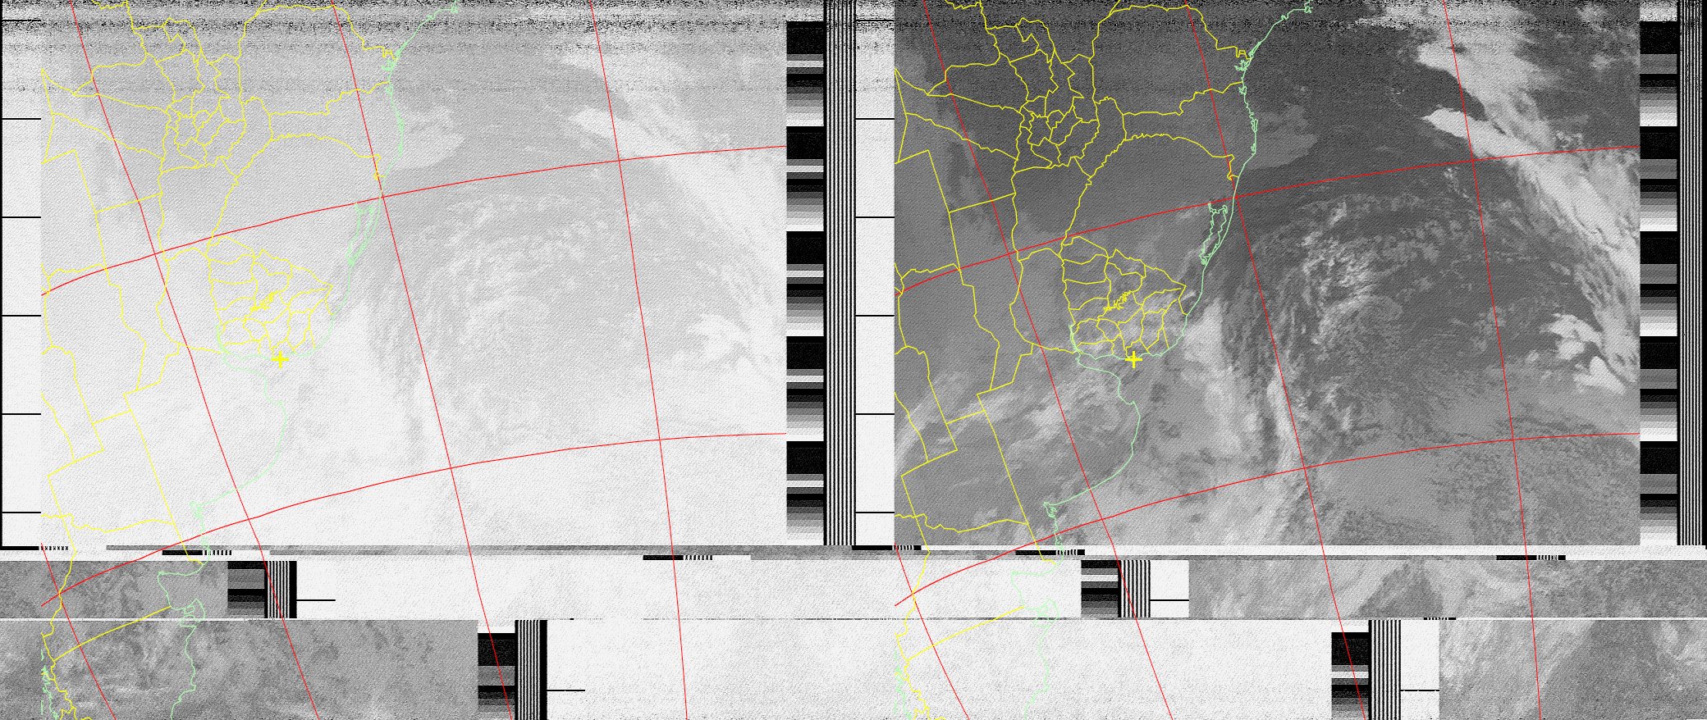Click upper-right red gridline crossing in right image
1707x720 pixels.
pos(1473,160)
